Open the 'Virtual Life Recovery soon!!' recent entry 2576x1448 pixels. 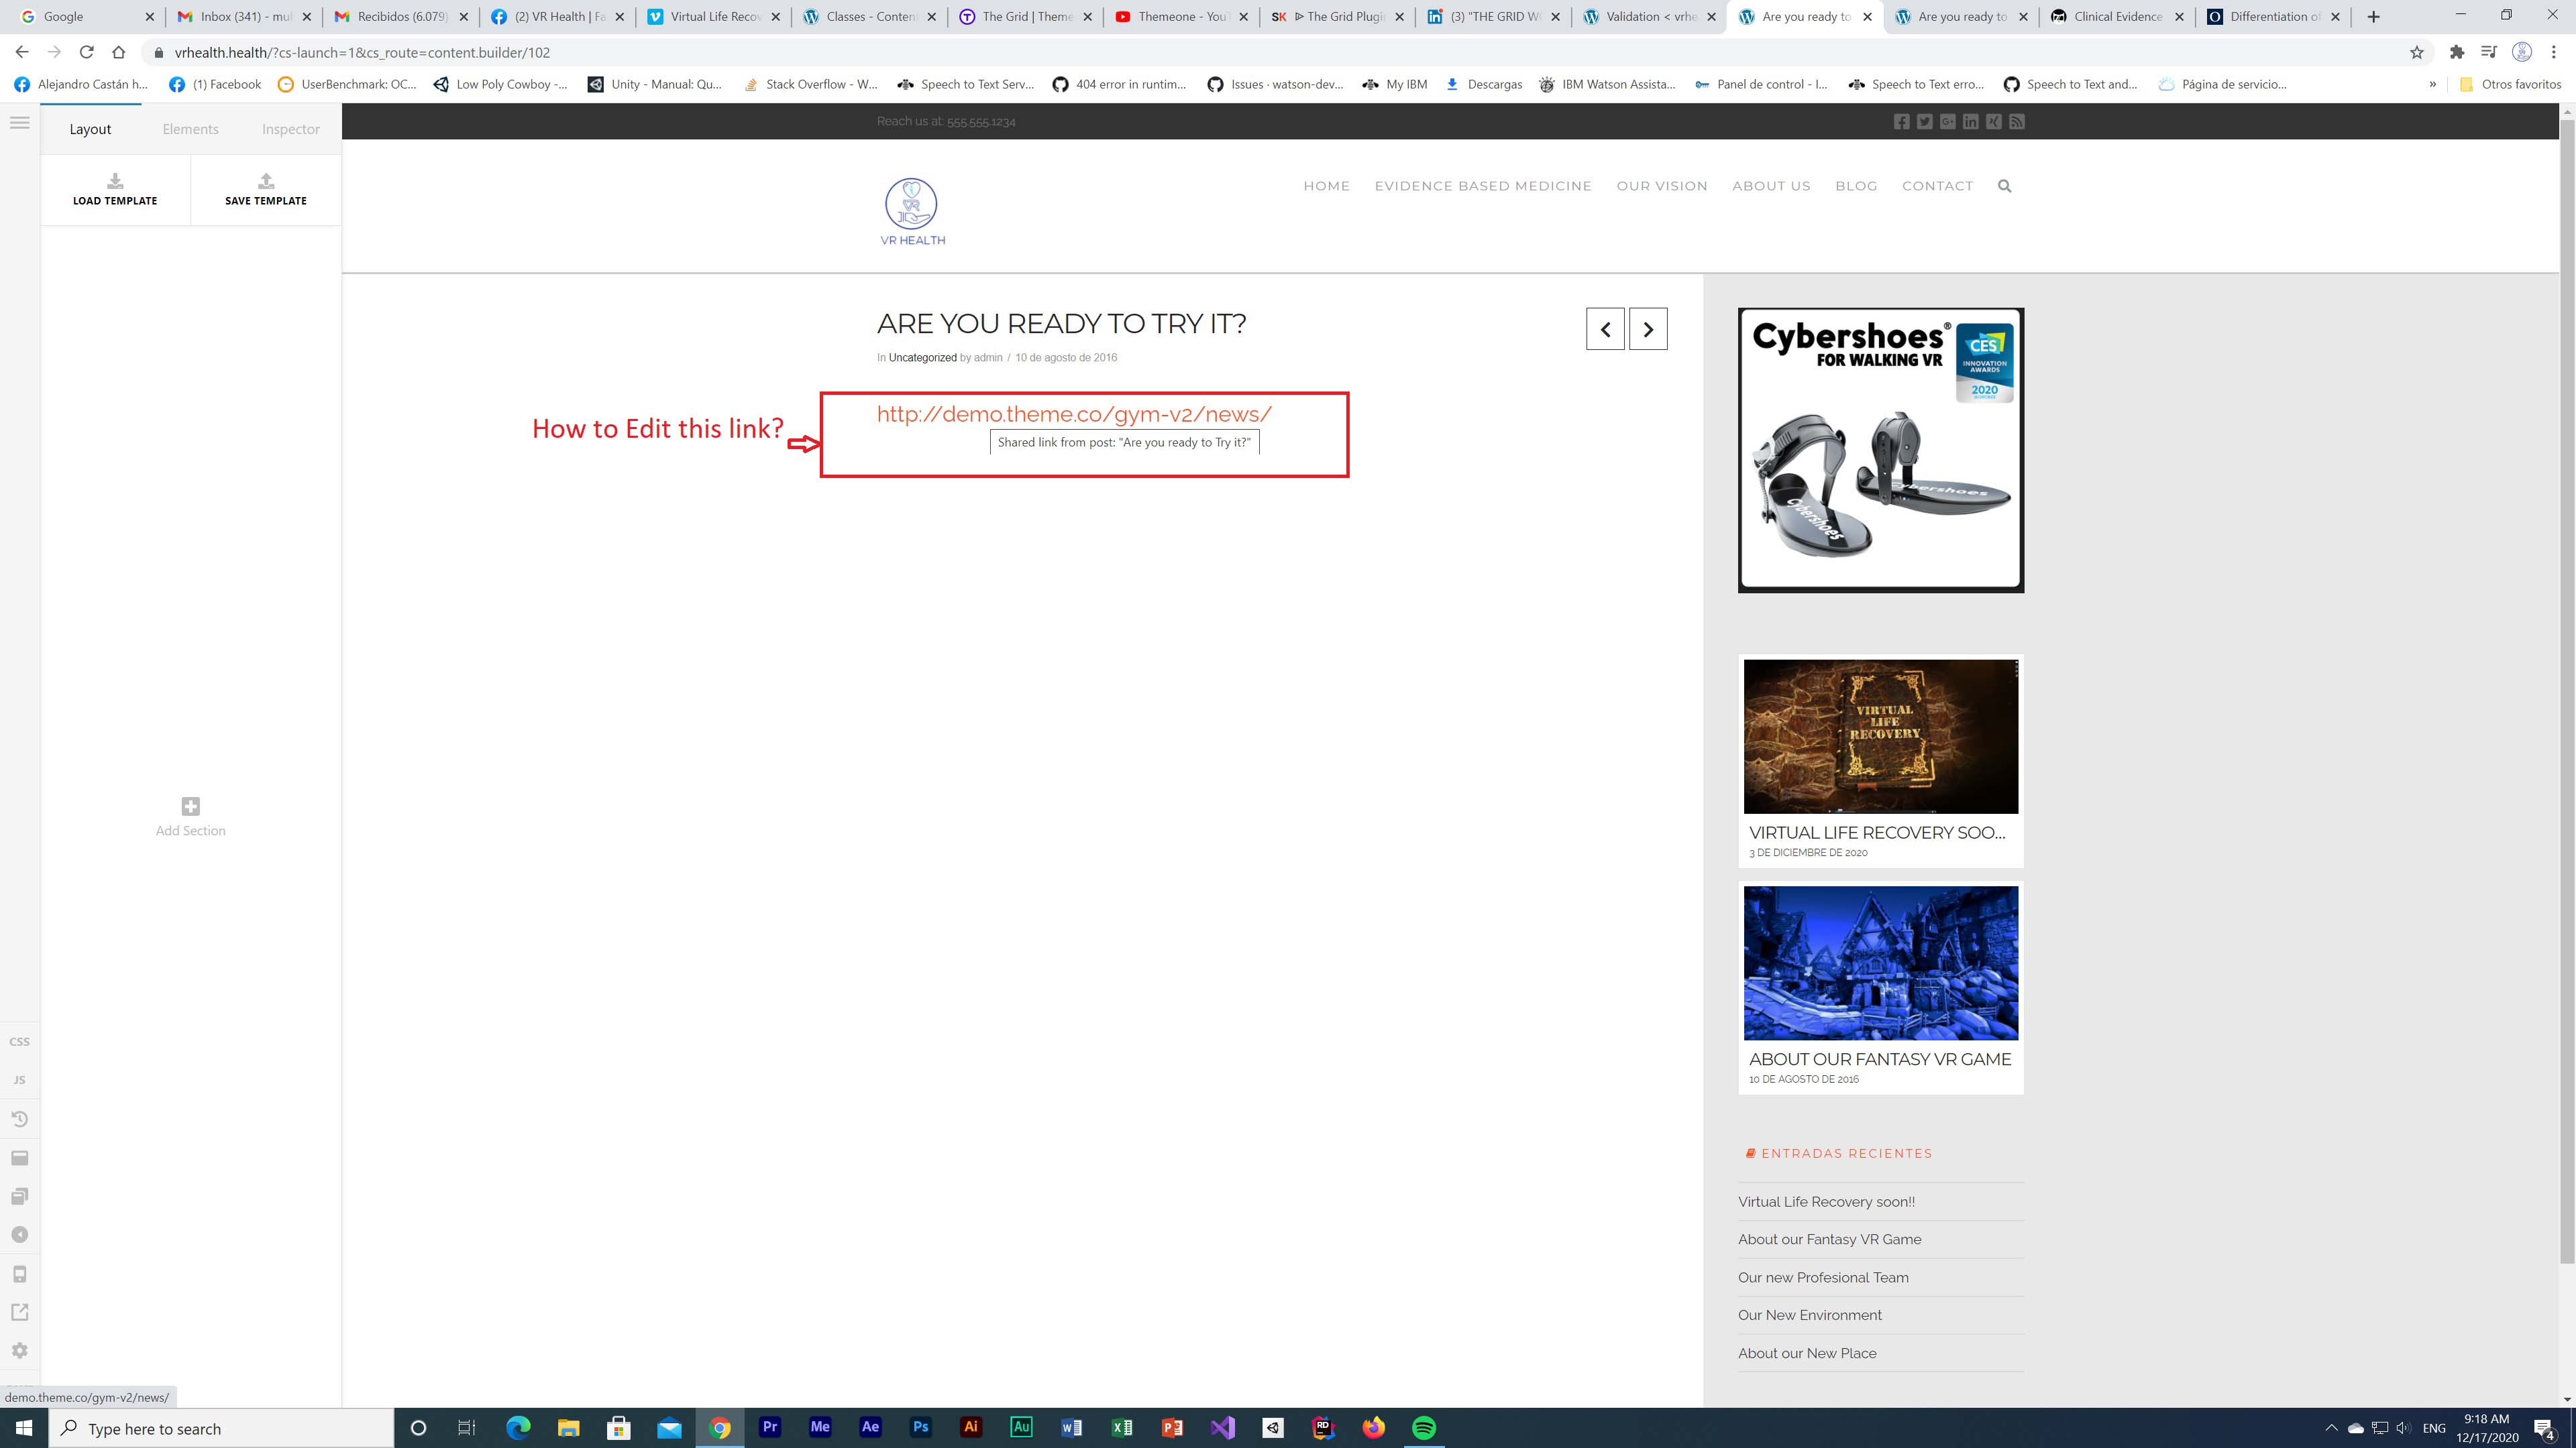click(x=1826, y=1202)
